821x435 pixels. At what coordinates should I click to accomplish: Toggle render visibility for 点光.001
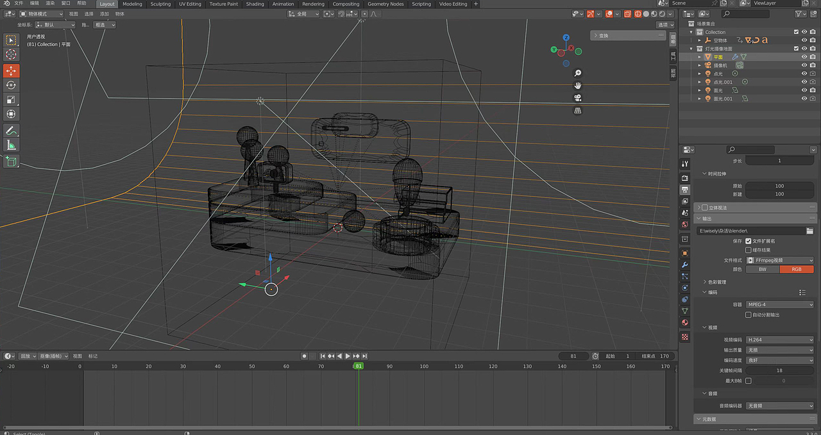(x=813, y=82)
